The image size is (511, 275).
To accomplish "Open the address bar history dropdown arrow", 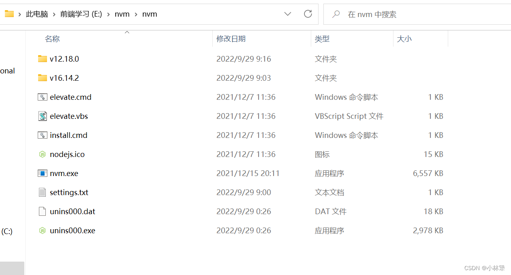I will coord(288,14).
